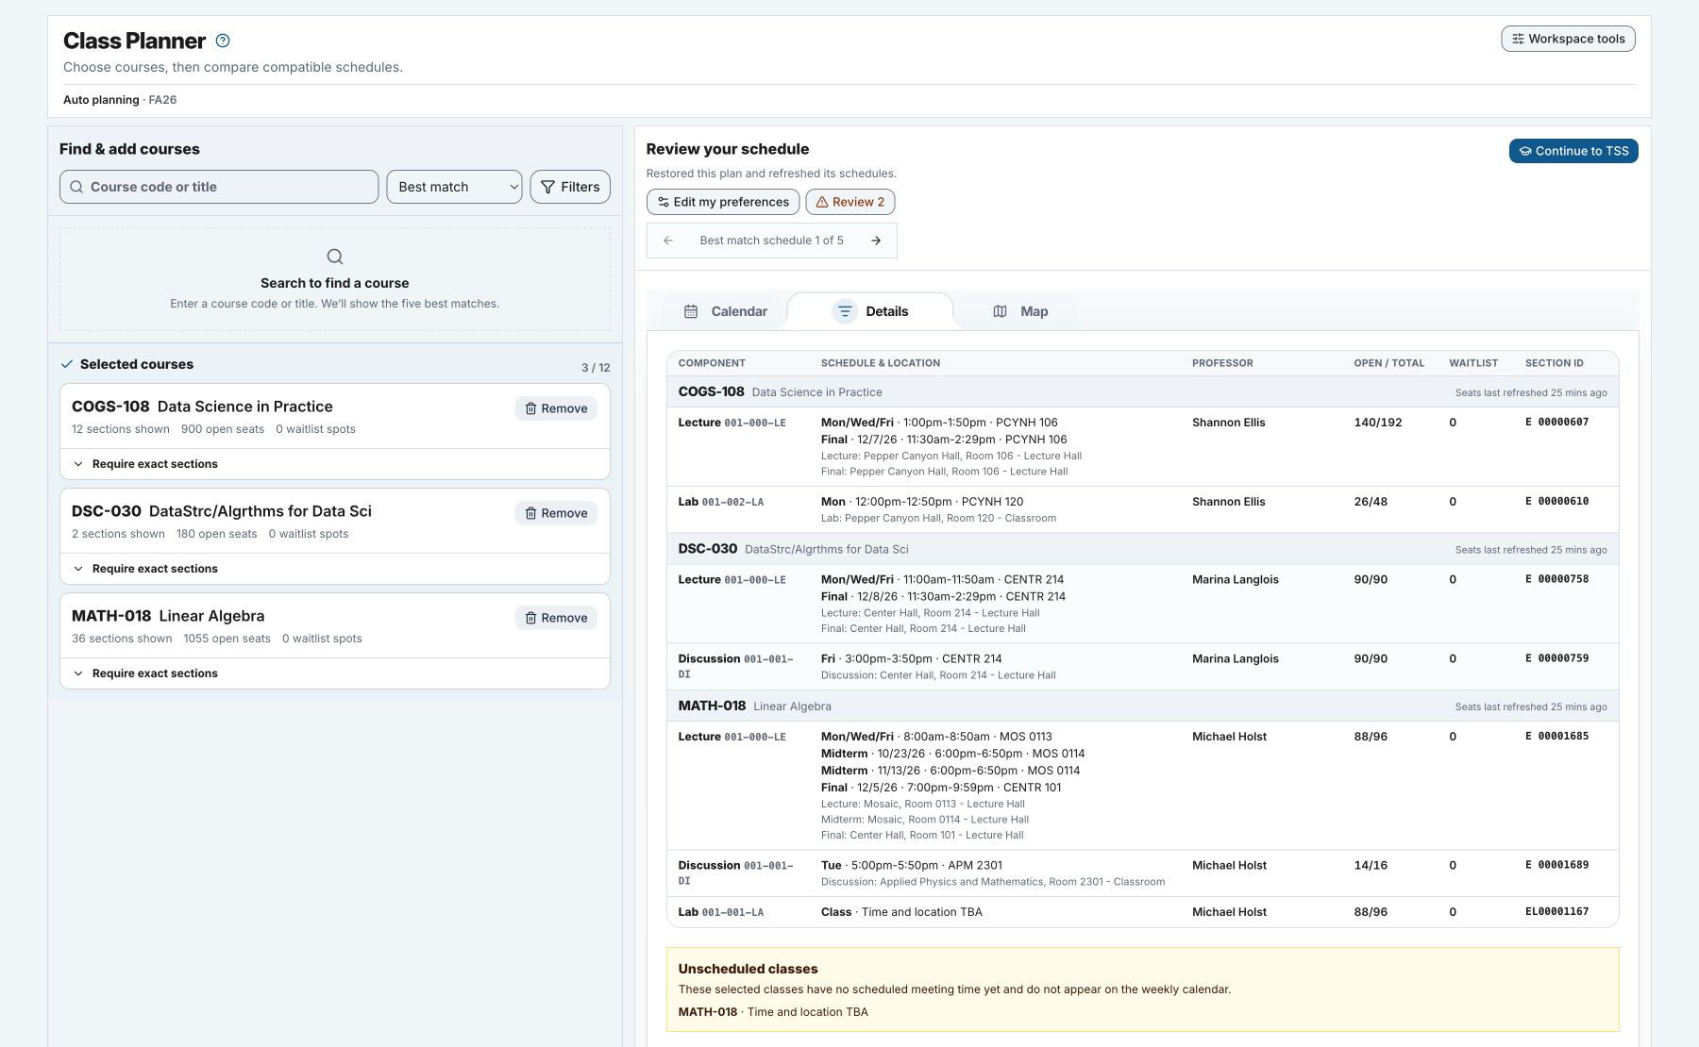Click the Unscheduled classes heading
Screen dimensions: 1699x1047
[748, 969]
